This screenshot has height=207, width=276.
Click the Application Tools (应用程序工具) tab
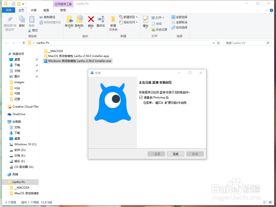pyautogui.click(x=63, y=4)
